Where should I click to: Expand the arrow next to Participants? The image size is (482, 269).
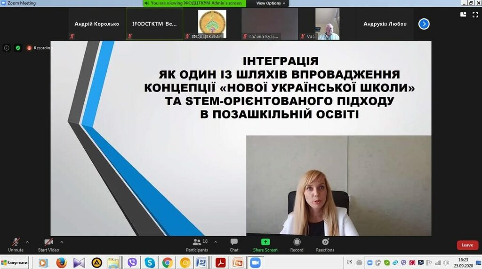(x=216, y=242)
